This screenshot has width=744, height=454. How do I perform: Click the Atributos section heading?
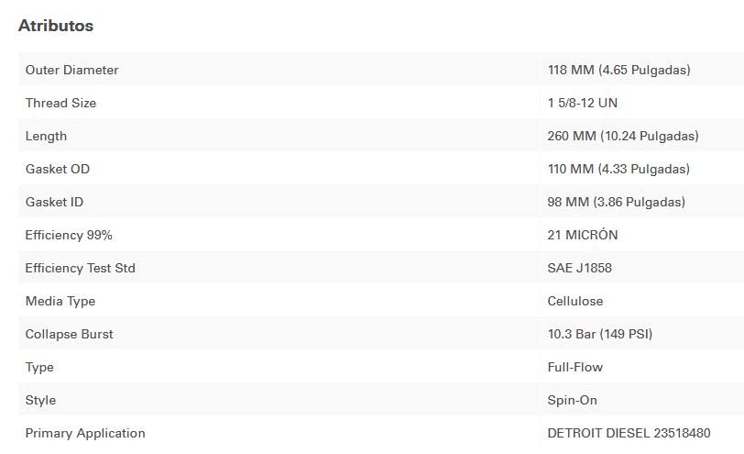coord(56,26)
